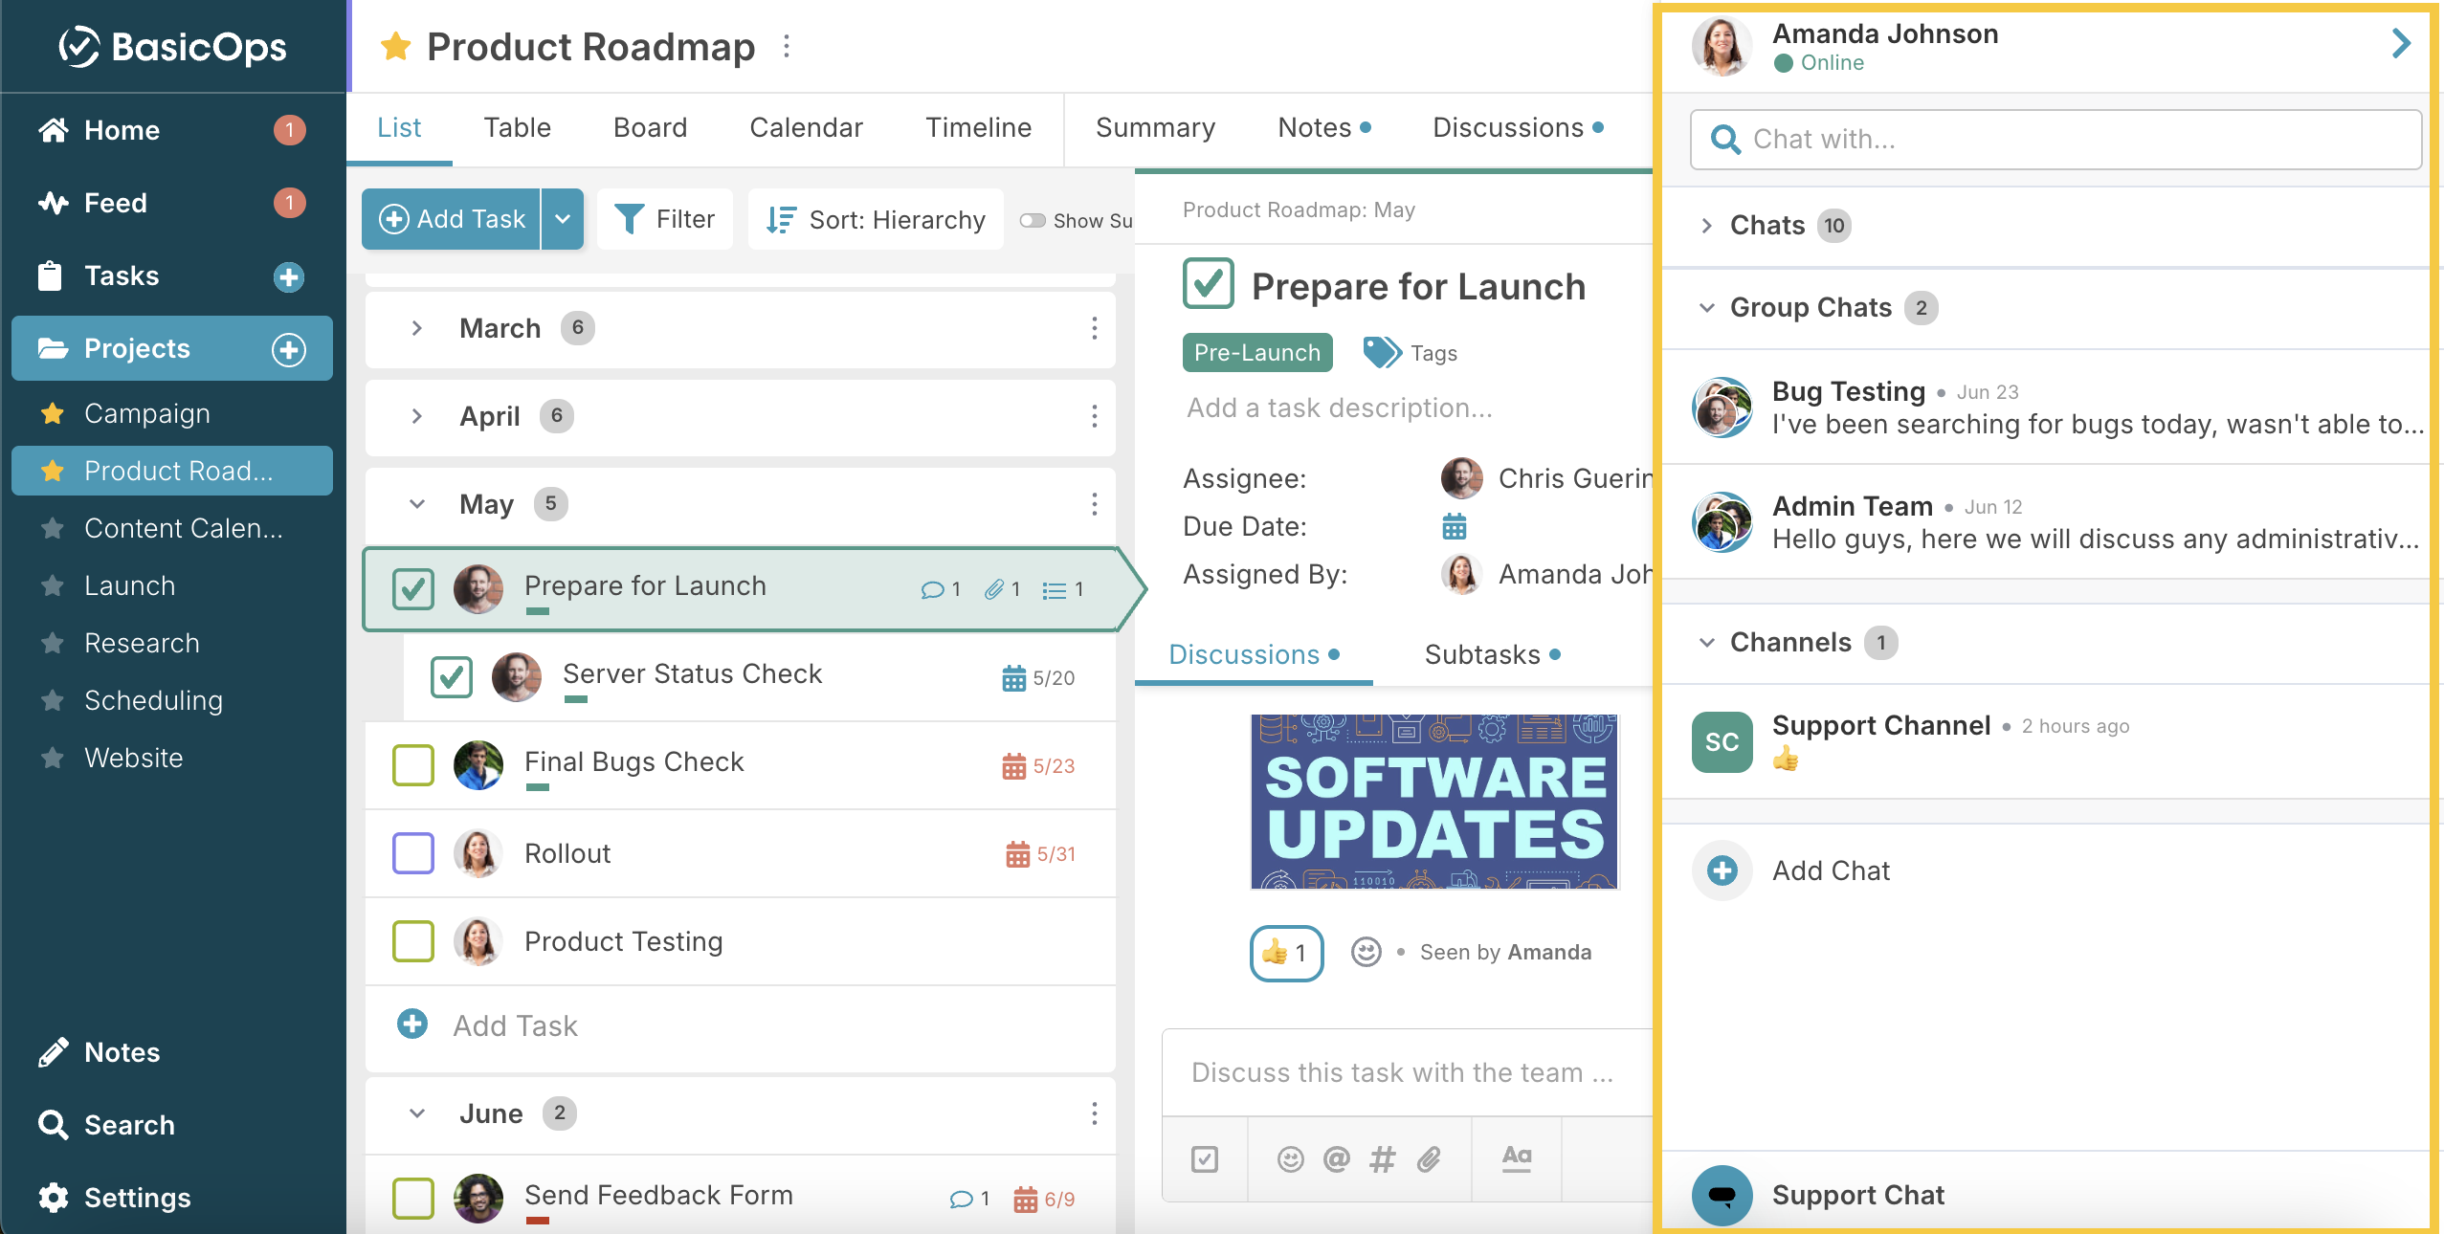2444x1234 pixels.
Task: Attach a file using the paperclip icon
Action: pyautogui.click(x=1428, y=1159)
